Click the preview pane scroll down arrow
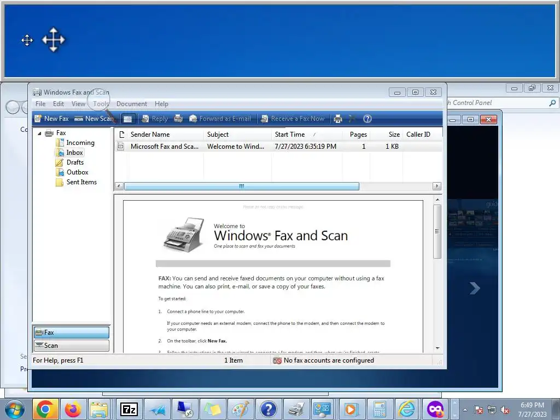The height and width of the screenshot is (420, 560). click(437, 348)
